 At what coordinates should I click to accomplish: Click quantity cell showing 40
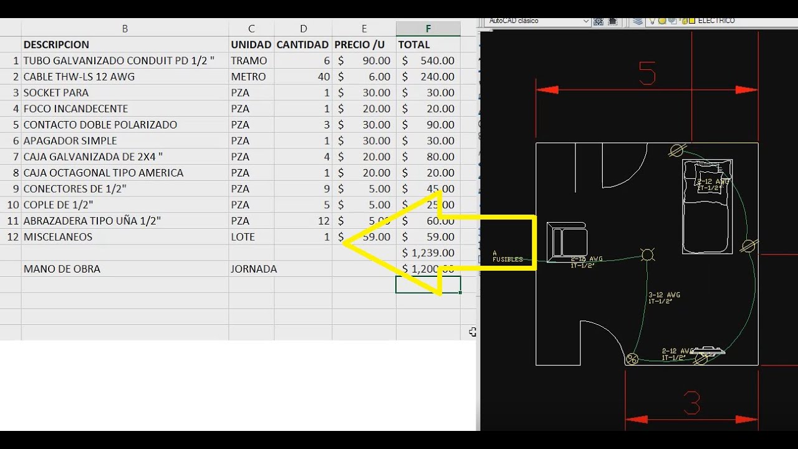[x=303, y=77]
